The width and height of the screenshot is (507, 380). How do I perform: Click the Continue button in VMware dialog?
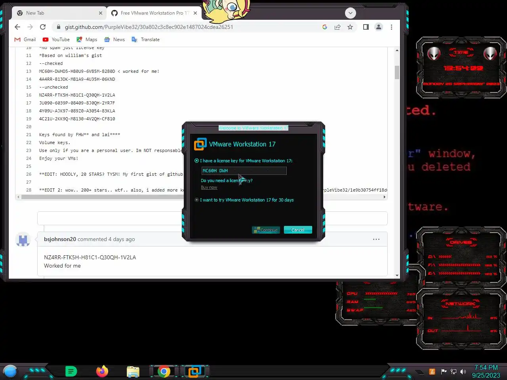click(266, 230)
